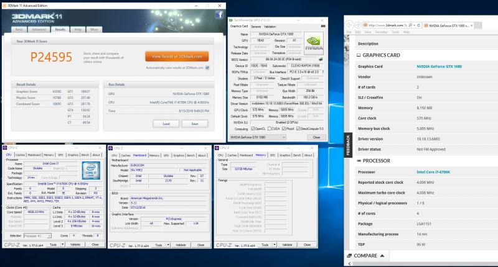Click the Intel Core i7 logo in CPU-Z

click(x=91, y=170)
